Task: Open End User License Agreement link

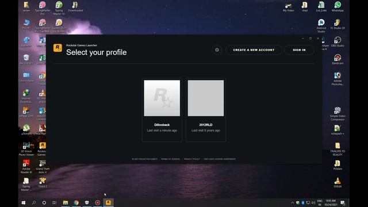Action: (x=220, y=159)
